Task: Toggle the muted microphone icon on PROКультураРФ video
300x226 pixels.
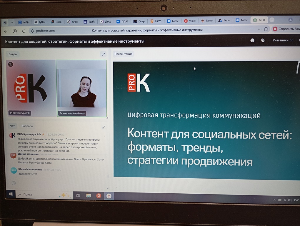Action: (11, 64)
